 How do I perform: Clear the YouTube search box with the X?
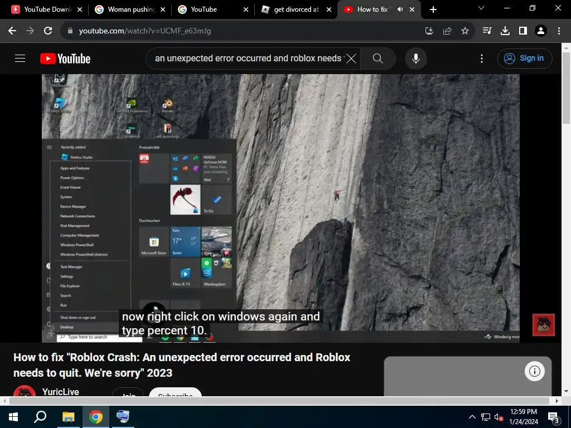tap(351, 58)
